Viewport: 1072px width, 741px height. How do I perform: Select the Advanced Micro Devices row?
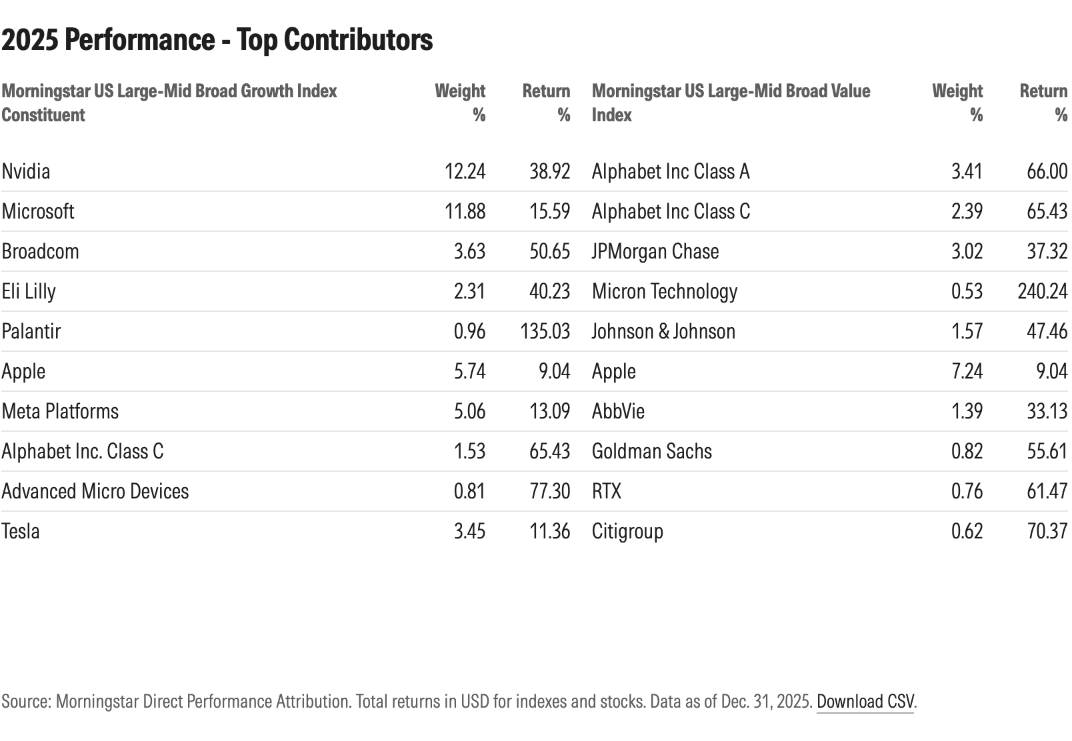coord(95,491)
